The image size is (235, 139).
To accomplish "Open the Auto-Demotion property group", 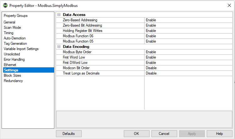I will click(x=15, y=38).
